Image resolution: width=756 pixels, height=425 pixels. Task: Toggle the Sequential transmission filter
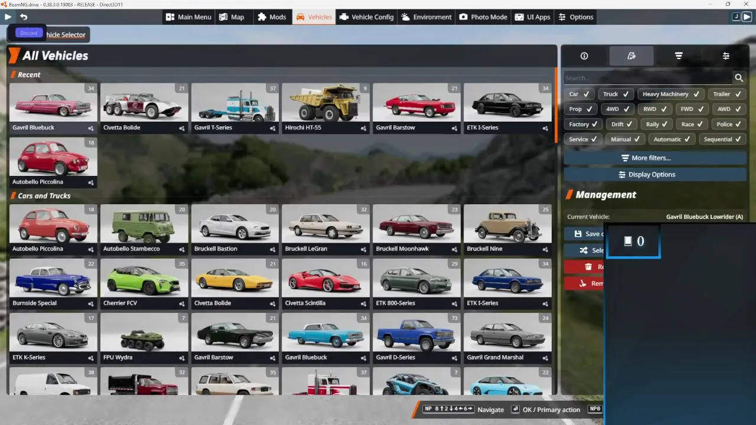click(x=722, y=140)
